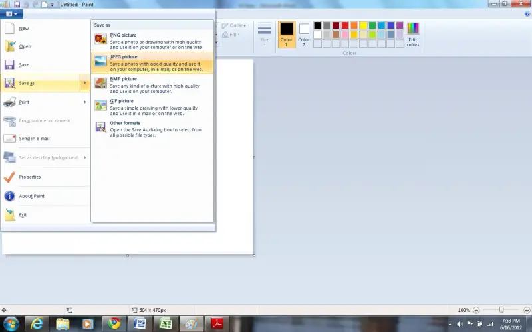The width and height of the screenshot is (532, 332).
Task: Pick the yellow color swatch
Action: (x=363, y=25)
